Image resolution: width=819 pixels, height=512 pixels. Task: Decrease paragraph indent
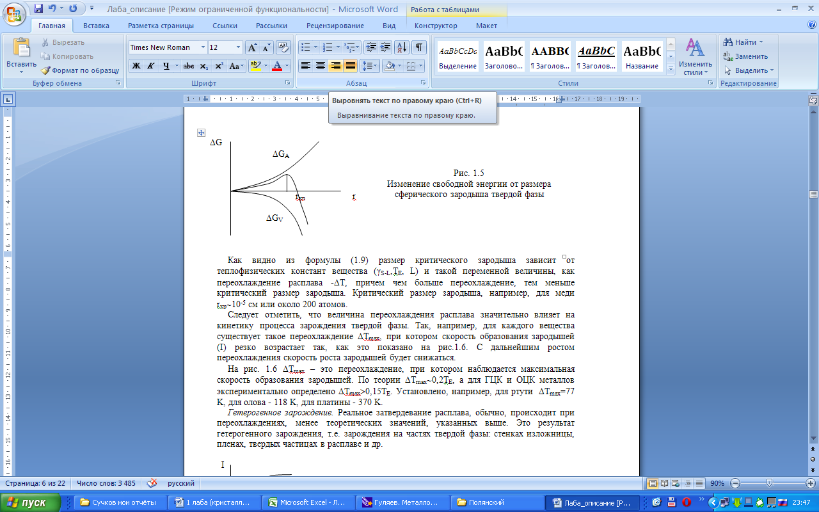pos(371,47)
